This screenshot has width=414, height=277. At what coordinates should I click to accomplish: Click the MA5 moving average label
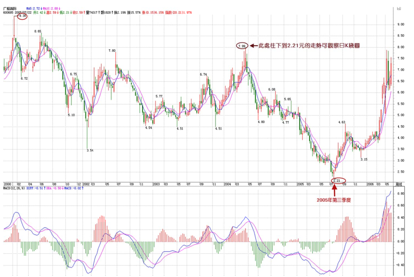[x=33, y=8]
